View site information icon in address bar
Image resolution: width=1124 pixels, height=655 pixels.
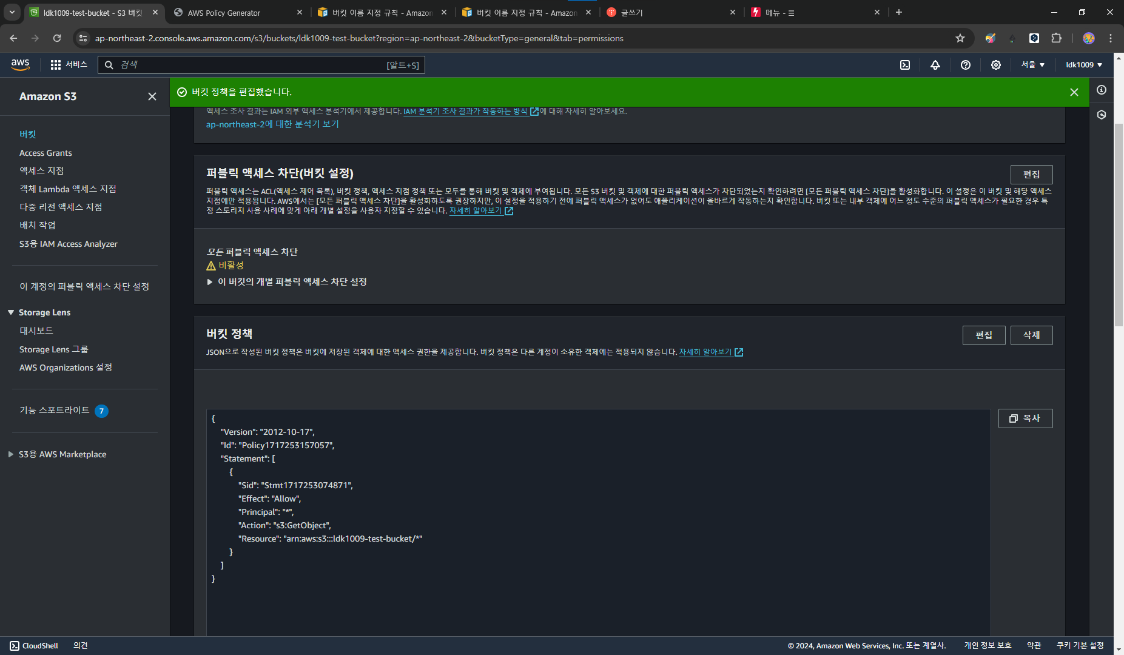(83, 38)
